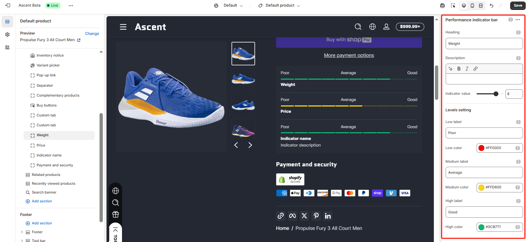Open the Low color red swatch

pyautogui.click(x=481, y=148)
